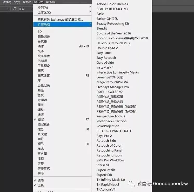Open the 3D panel entry
The image size is (194, 192).
click(x=63, y=32)
